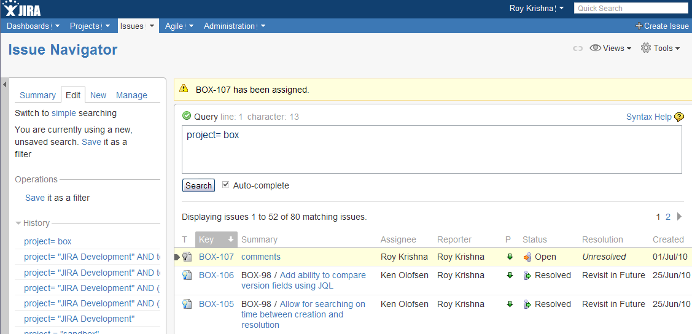Click the green valid-query checkmark icon
This screenshot has width=692, height=334.
tap(187, 117)
